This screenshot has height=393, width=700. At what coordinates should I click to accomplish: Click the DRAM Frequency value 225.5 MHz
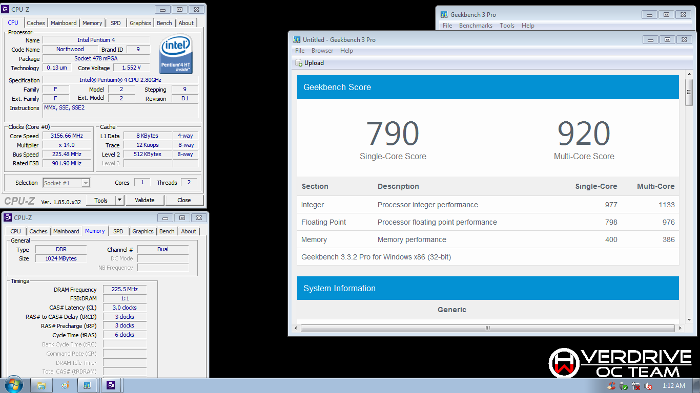[125, 290]
